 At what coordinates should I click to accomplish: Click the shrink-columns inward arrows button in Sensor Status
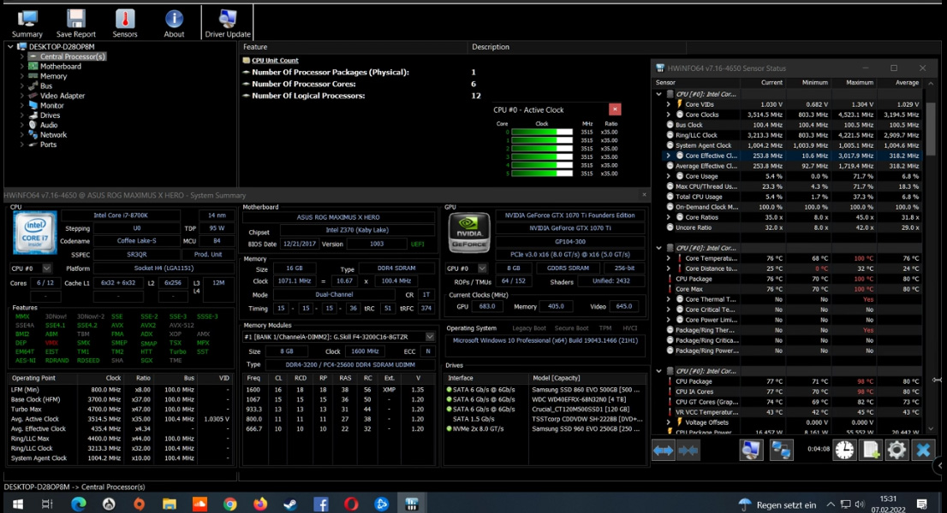(x=688, y=450)
